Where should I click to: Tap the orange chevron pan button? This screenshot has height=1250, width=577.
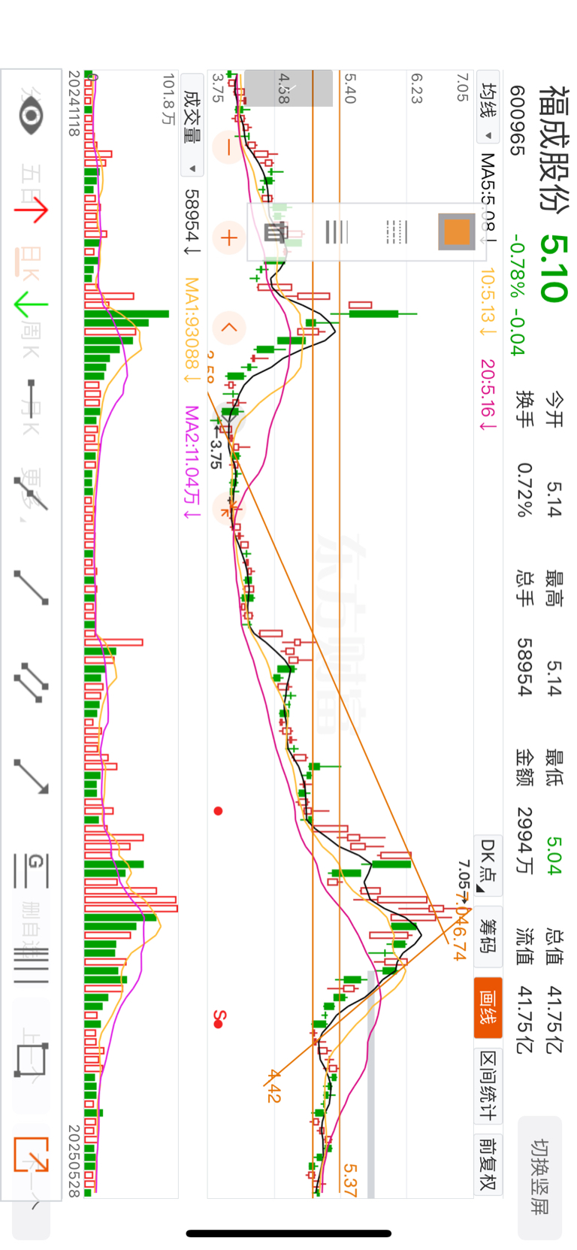pyautogui.click(x=228, y=328)
